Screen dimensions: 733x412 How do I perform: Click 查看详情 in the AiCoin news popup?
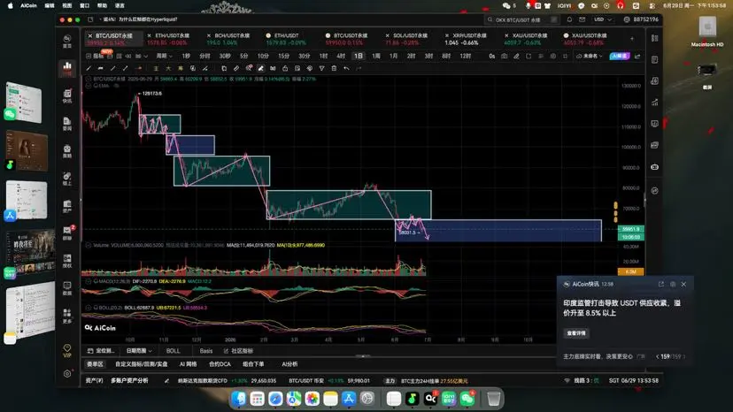click(x=576, y=333)
